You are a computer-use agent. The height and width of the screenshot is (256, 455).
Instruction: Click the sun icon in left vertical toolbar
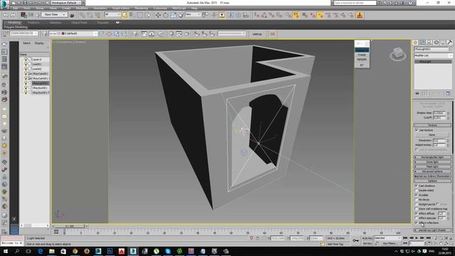[x=4, y=146]
